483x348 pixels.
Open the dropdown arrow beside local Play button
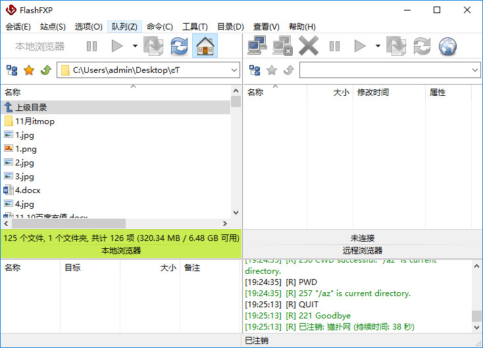pos(135,46)
